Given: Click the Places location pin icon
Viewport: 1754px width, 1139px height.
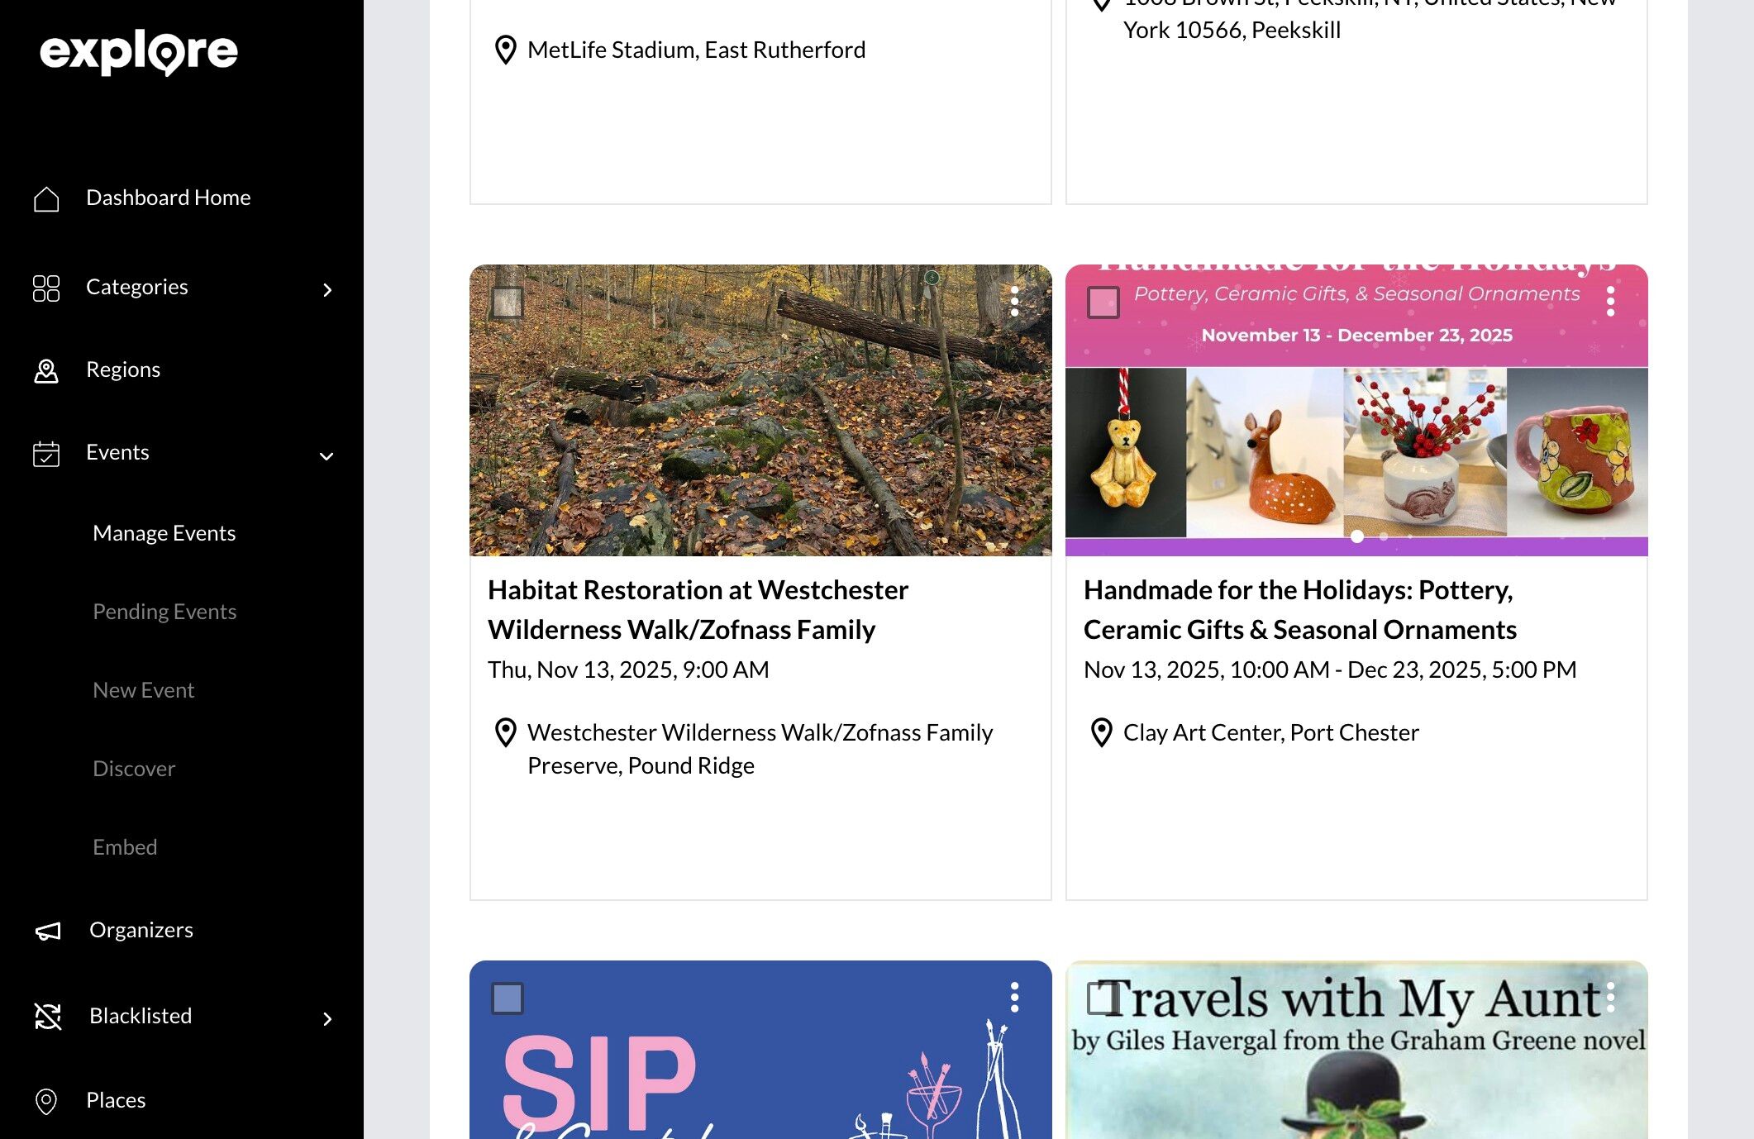Looking at the screenshot, I should pos(46,1101).
